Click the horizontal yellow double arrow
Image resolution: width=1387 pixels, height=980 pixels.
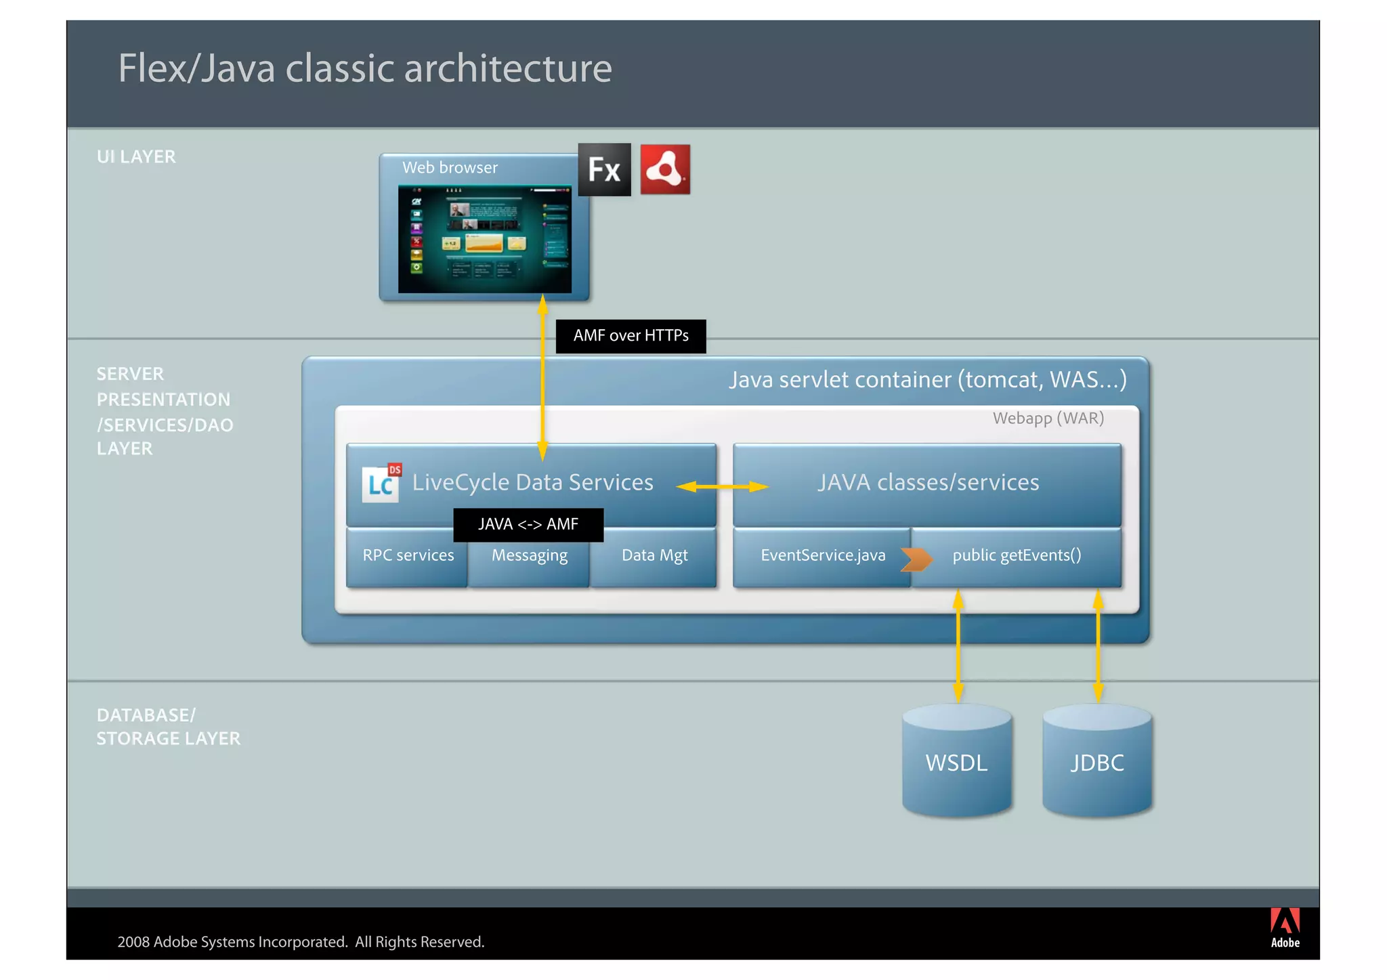[722, 486]
